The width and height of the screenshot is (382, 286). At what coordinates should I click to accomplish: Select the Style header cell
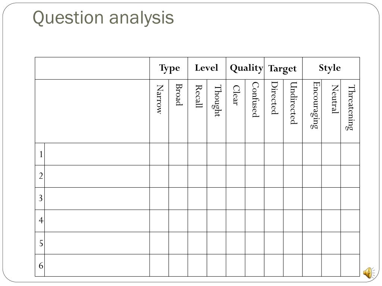[331, 69]
